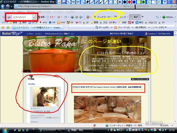Select the eraser tool in annotation toolbar
The width and height of the screenshot is (177, 133).
[87, 2]
